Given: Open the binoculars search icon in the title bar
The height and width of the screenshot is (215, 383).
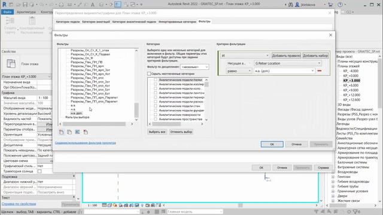Looking at the screenshot, I should tap(291, 5).
